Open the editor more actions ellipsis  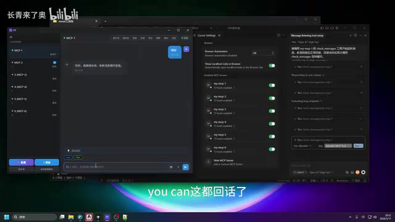click(284, 35)
